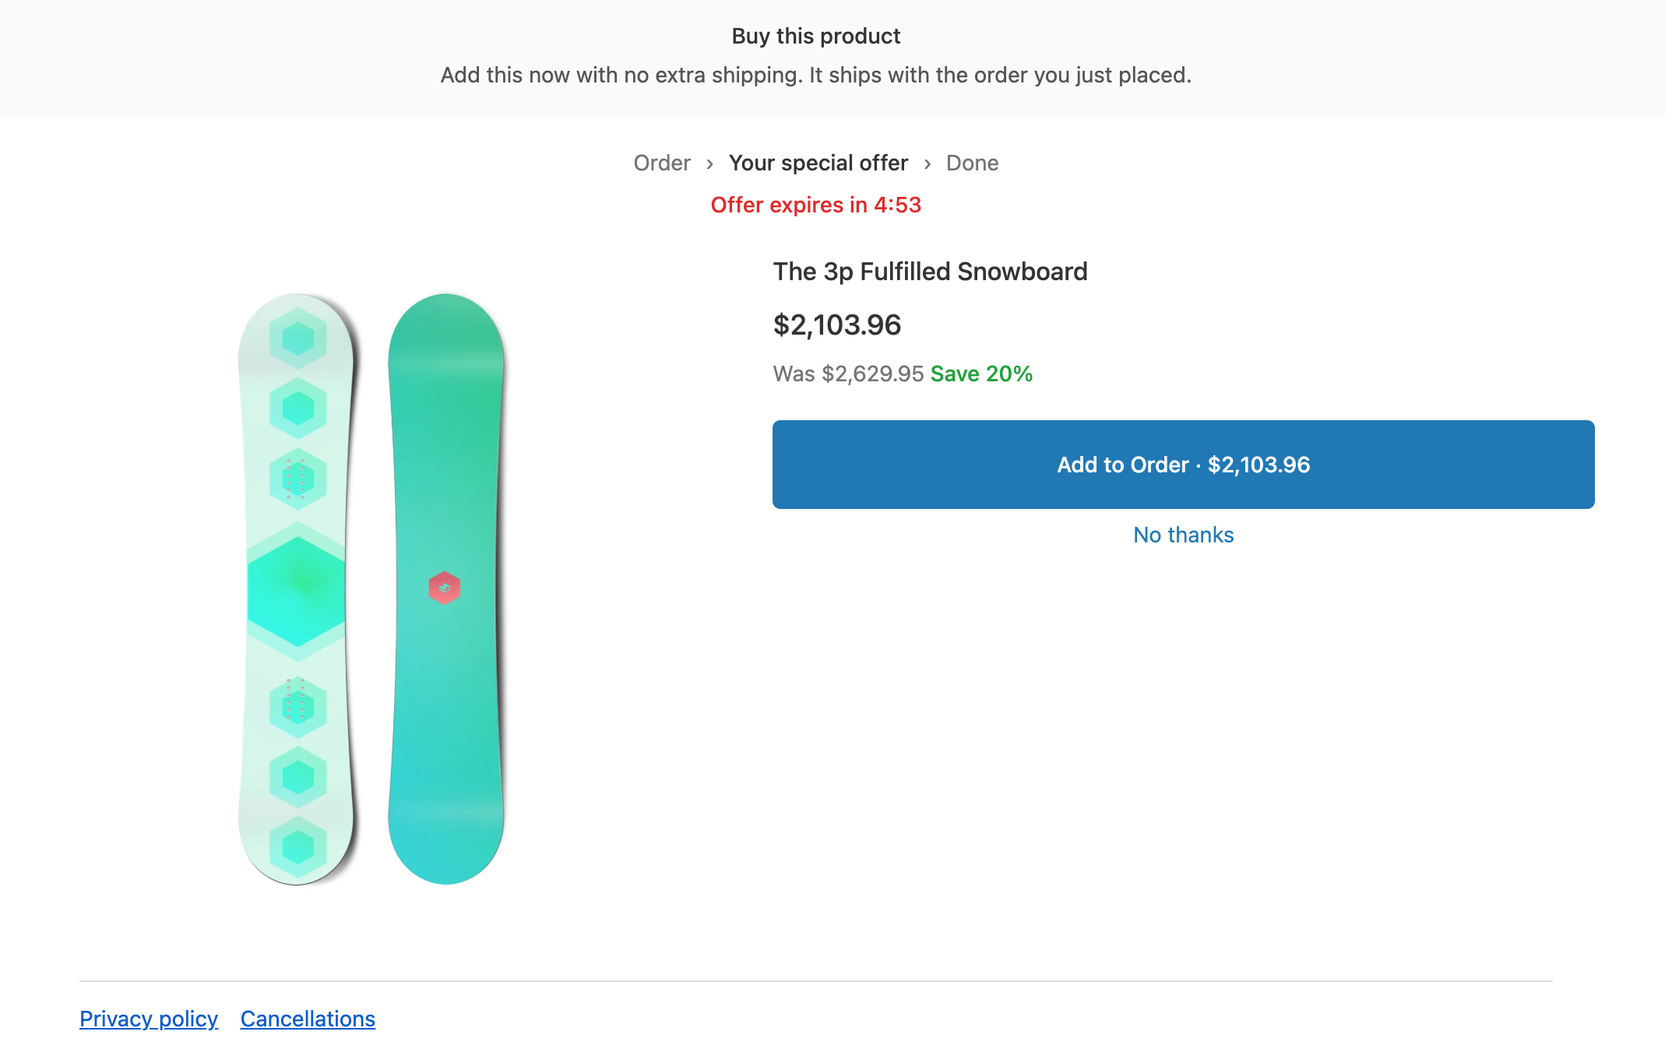Click the green Save 20% label
Image resolution: width=1665 pixels, height=1063 pixels.
981,374
